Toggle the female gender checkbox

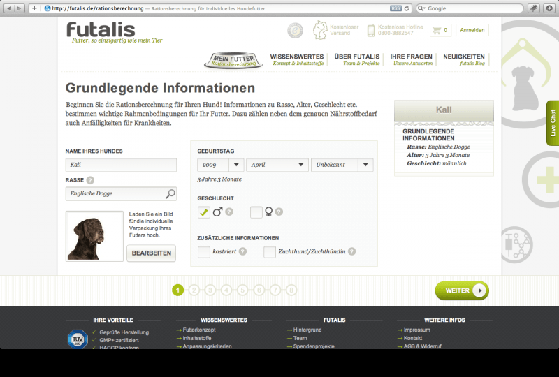click(256, 212)
